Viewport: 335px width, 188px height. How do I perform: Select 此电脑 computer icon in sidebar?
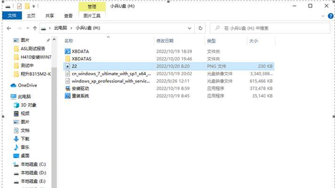[x=13, y=97]
